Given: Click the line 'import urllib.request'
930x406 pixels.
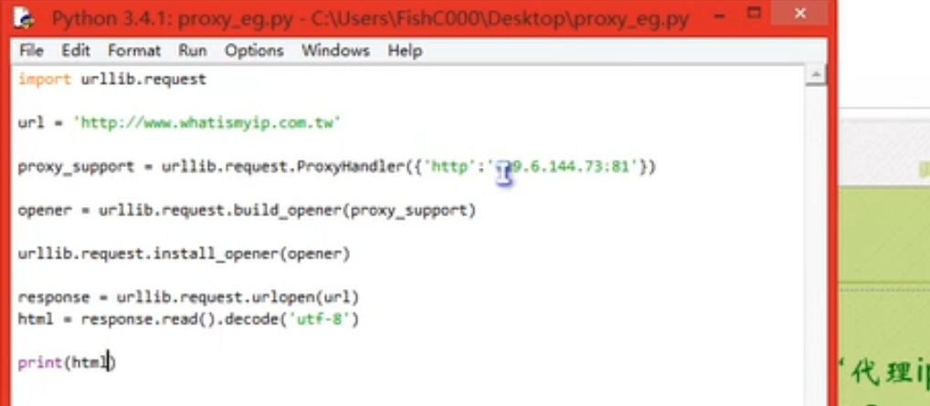Looking at the screenshot, I should [x=112, y=79].
